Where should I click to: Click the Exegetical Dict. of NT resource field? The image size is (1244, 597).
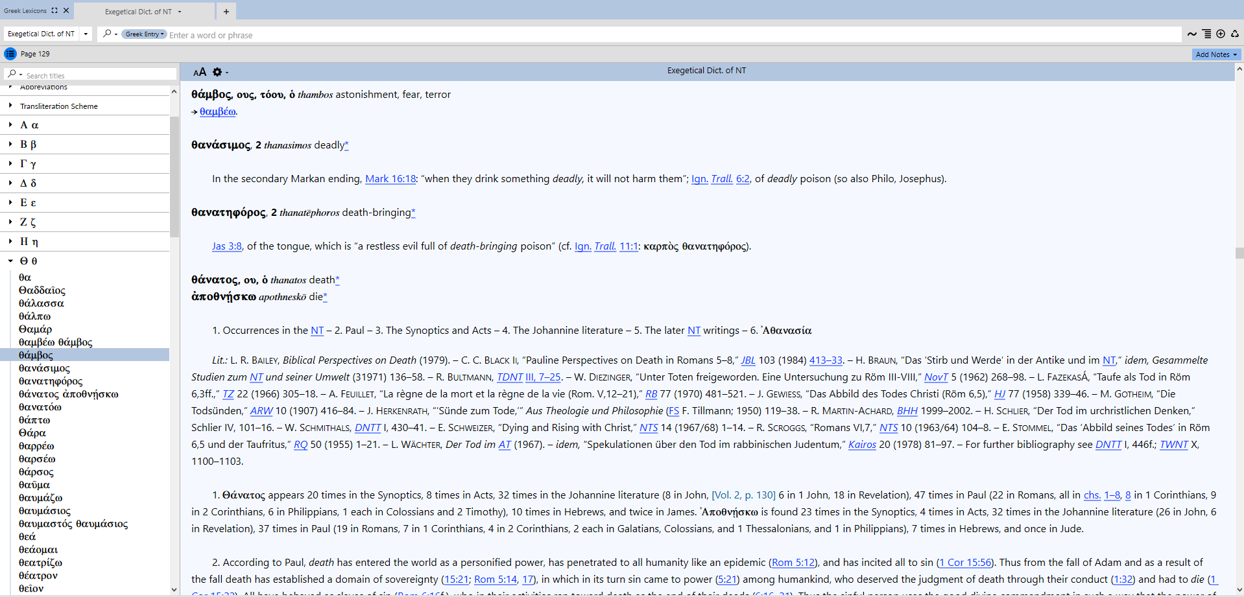click(x=42, y=34)
